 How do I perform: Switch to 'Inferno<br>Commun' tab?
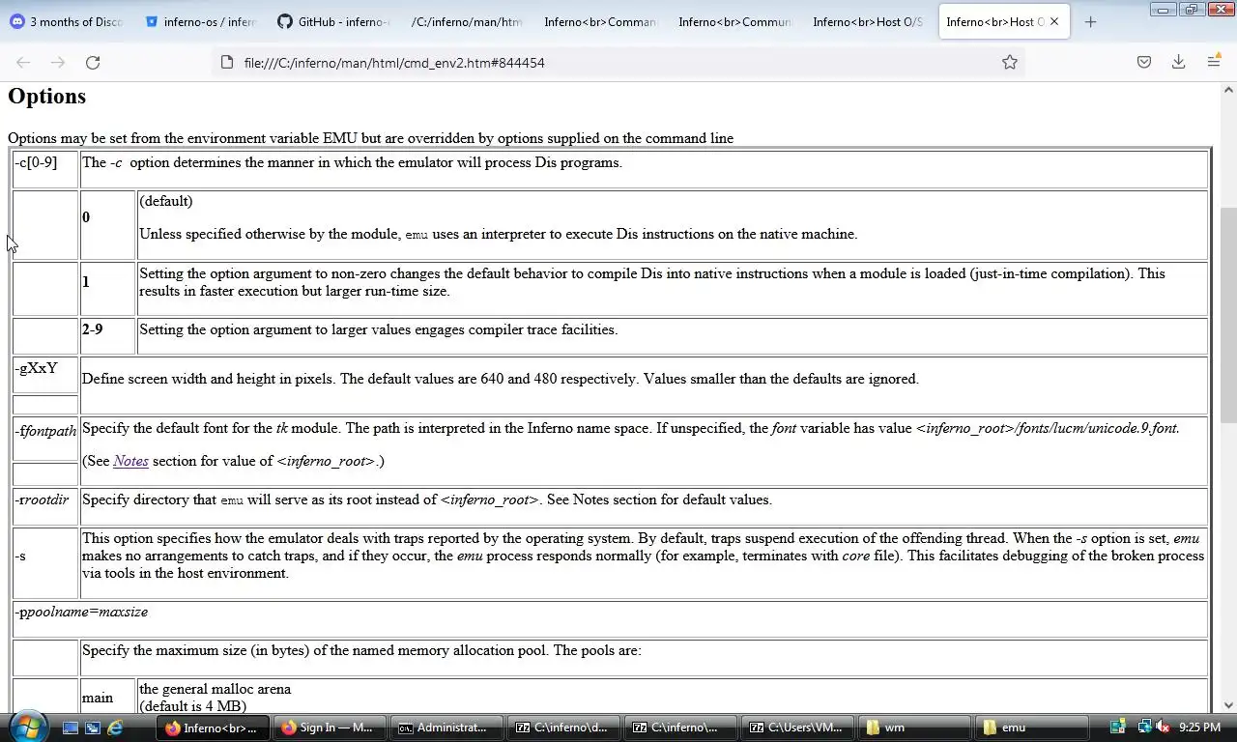pyautogui.click(x=734, y=21)
